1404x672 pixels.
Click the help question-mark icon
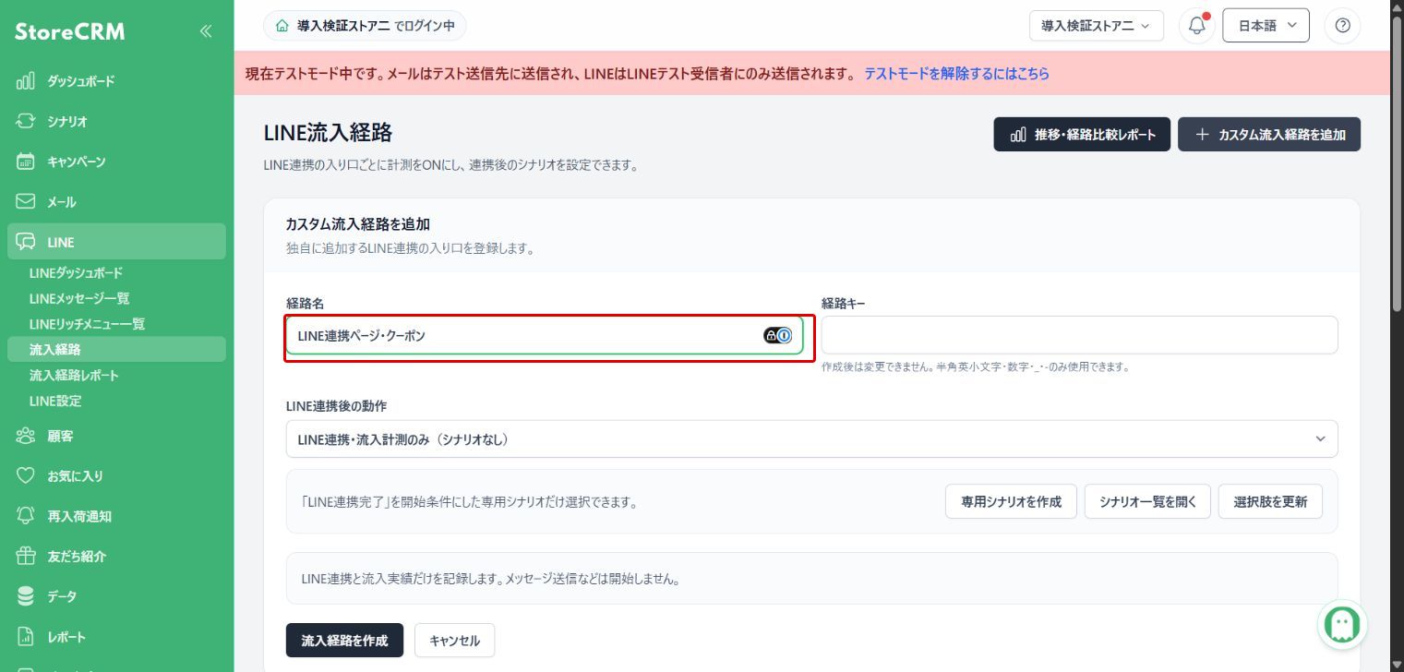[1342, 26]
